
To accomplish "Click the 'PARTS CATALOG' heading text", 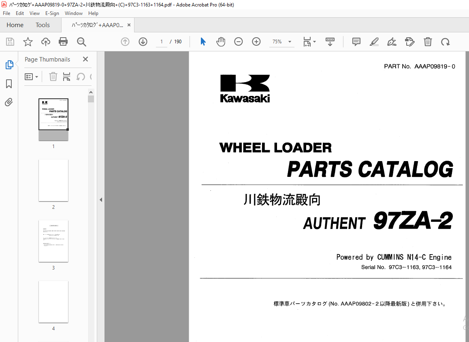I will click(x=370, y=169).
